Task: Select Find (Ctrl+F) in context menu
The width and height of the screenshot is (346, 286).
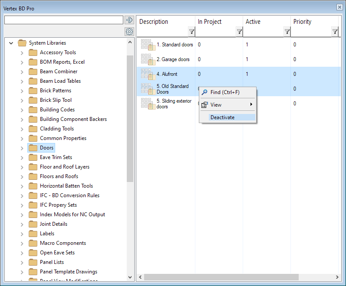Action: click(x=224, y=92)
